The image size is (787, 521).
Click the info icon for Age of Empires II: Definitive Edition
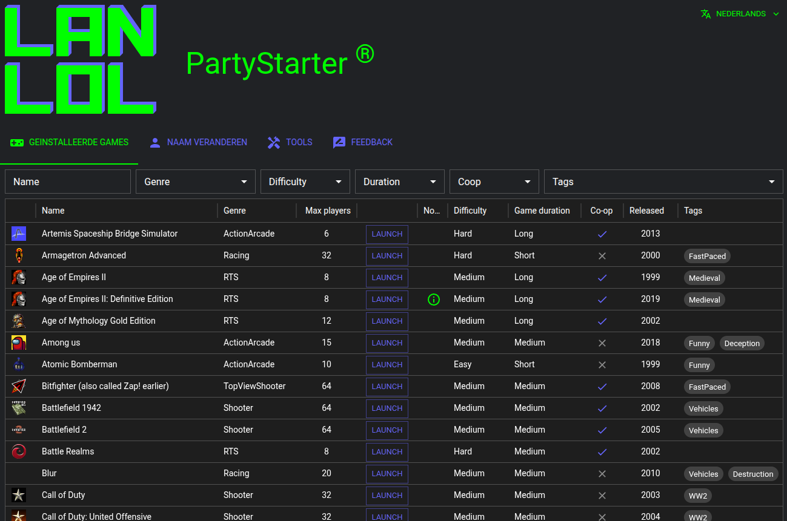433,299
